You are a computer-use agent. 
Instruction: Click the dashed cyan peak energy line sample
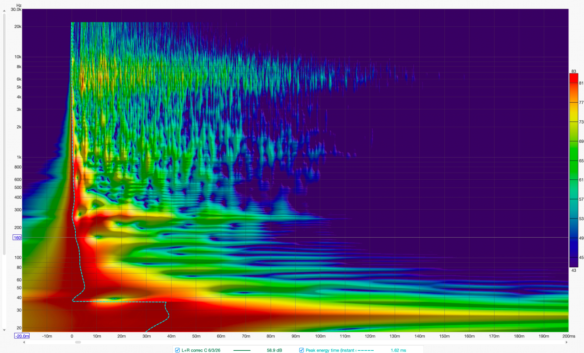pyautogui.click(x=365, y=350)
